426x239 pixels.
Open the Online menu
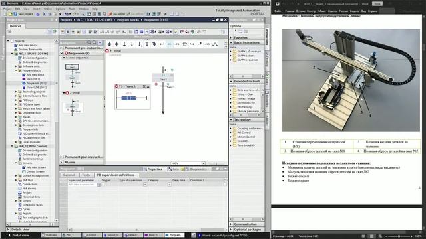pos(47,9)
